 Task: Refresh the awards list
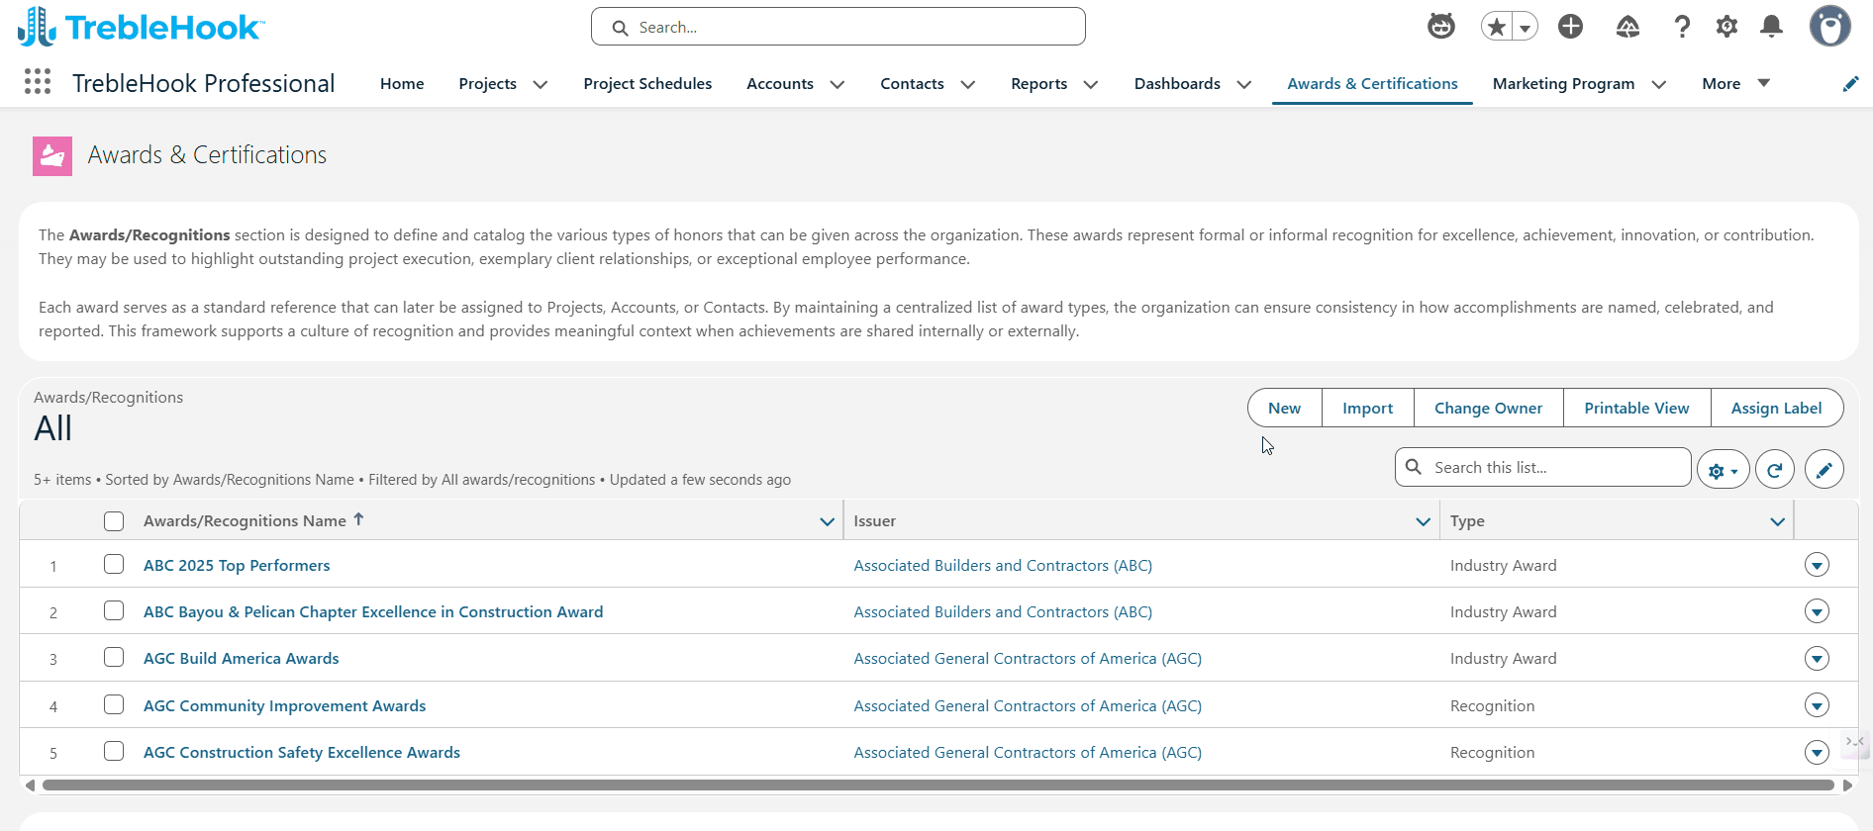point(1775,470)
